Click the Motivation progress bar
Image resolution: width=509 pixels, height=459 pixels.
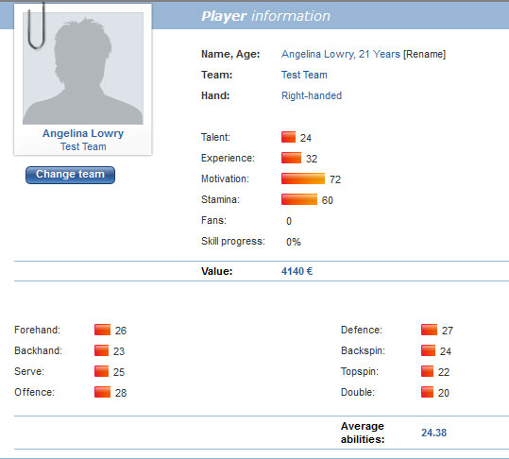(x=303, y=178)
